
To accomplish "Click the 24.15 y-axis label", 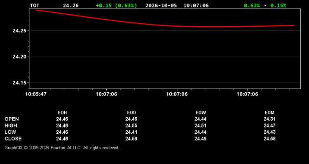I will pyautogui.click(x=20, y=83).
